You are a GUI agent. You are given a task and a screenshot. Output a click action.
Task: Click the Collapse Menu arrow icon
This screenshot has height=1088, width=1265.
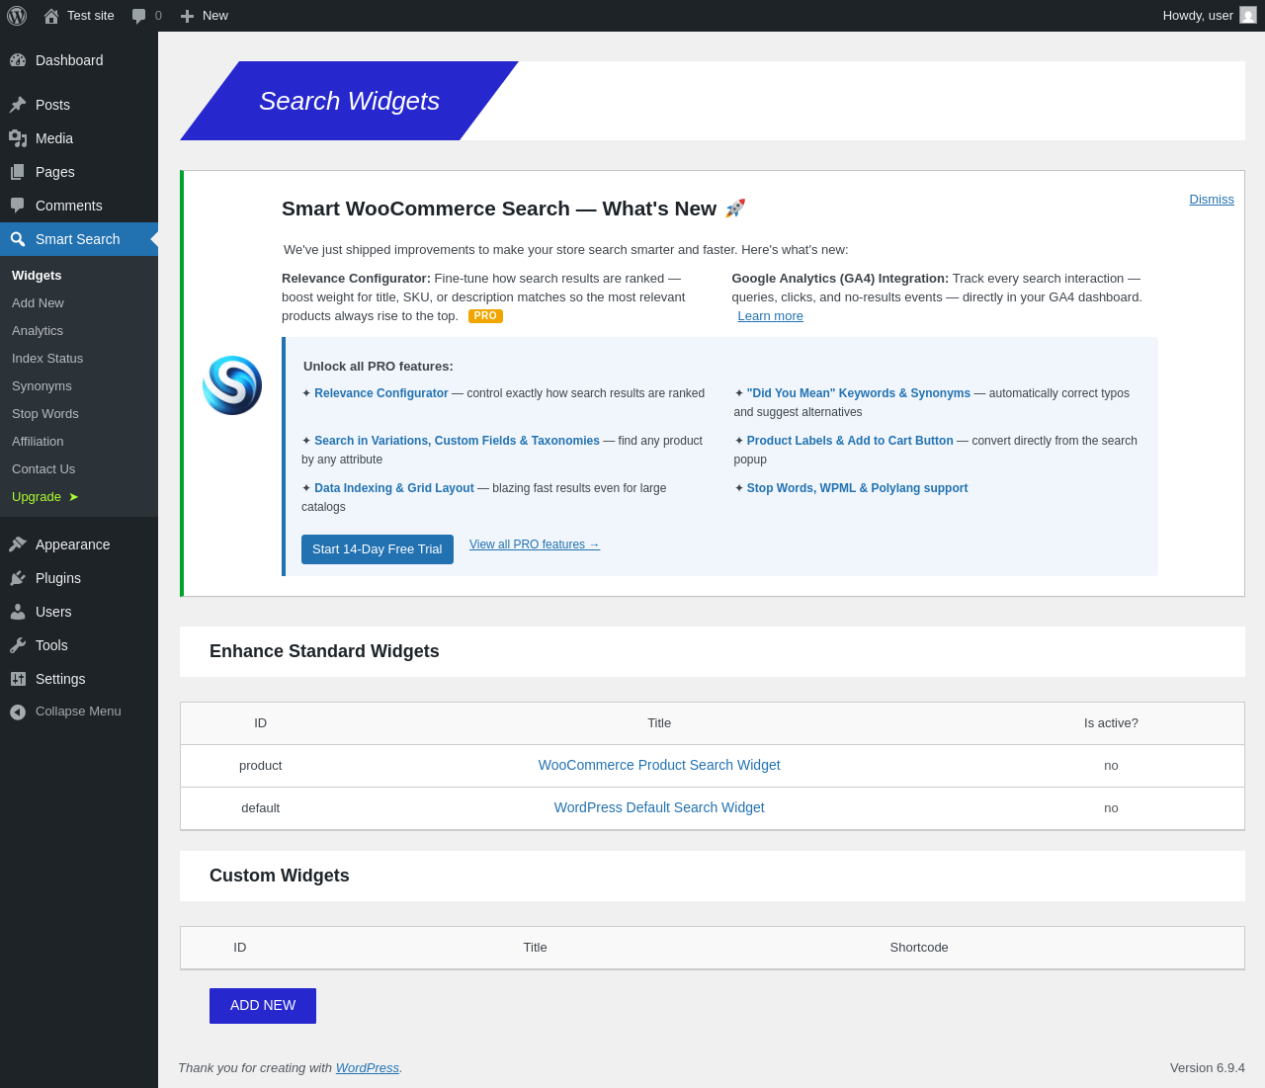pyautogui.click(x=18, y=711)
